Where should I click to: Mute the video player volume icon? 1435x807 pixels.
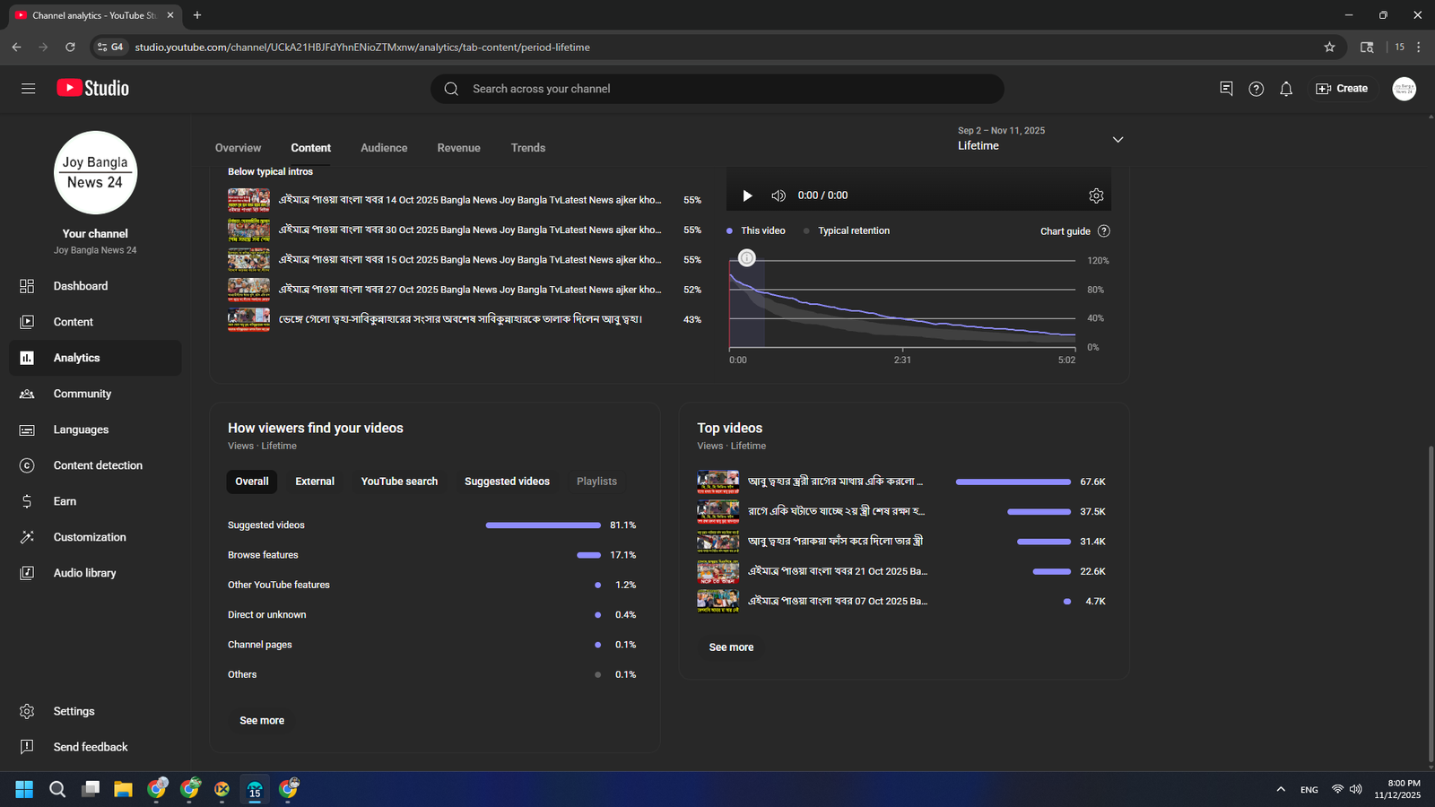[778, 195]
